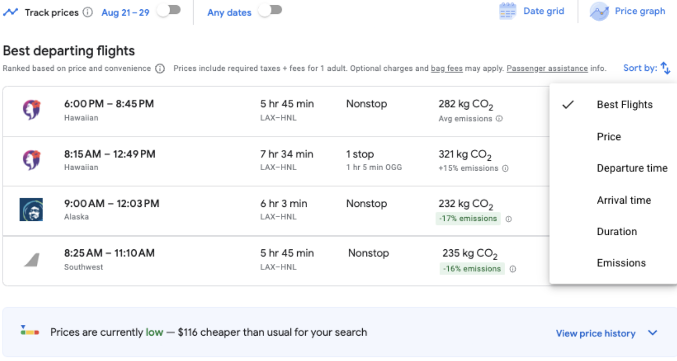
Task: Click the info icon beside ranking explanation
Action: (x=160, y=69)
